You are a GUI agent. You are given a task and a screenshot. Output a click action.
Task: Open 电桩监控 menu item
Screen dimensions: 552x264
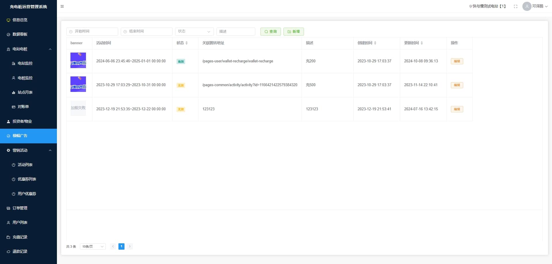tap(28, 78)
